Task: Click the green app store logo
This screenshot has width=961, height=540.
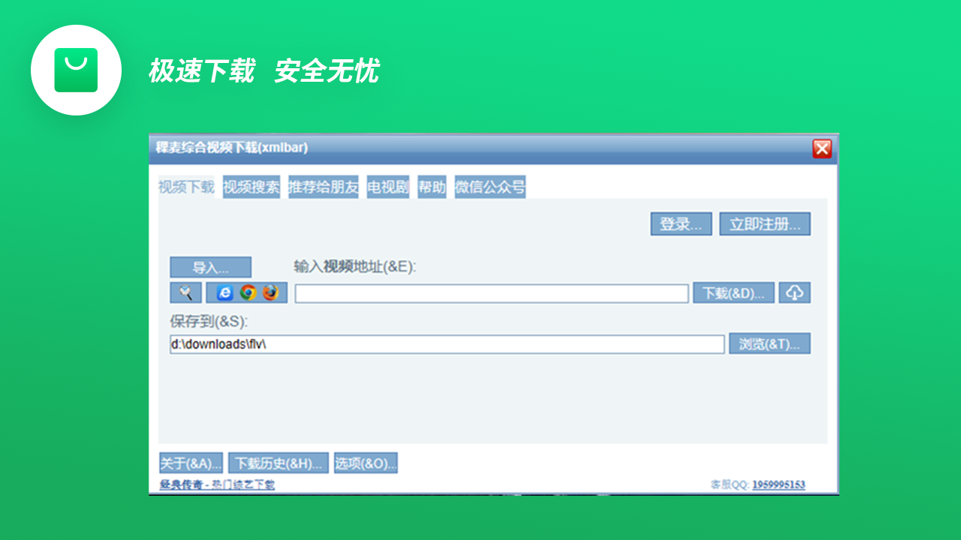Action: [76, 70]
